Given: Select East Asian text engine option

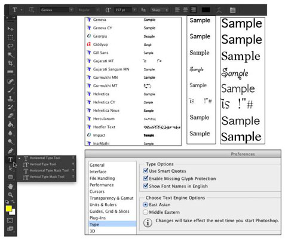Looking at the screenshot, I should coord(146,204).
